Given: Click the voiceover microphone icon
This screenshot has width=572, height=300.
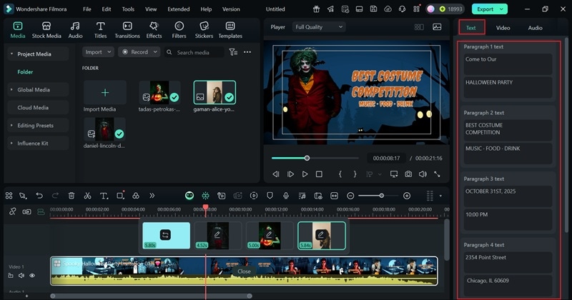Looking at the screenshot, I should tap(286, 196).
